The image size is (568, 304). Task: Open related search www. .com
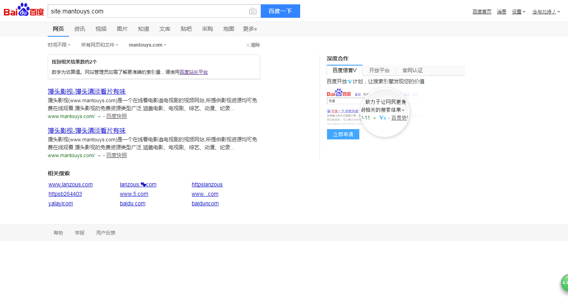point(205,194)
